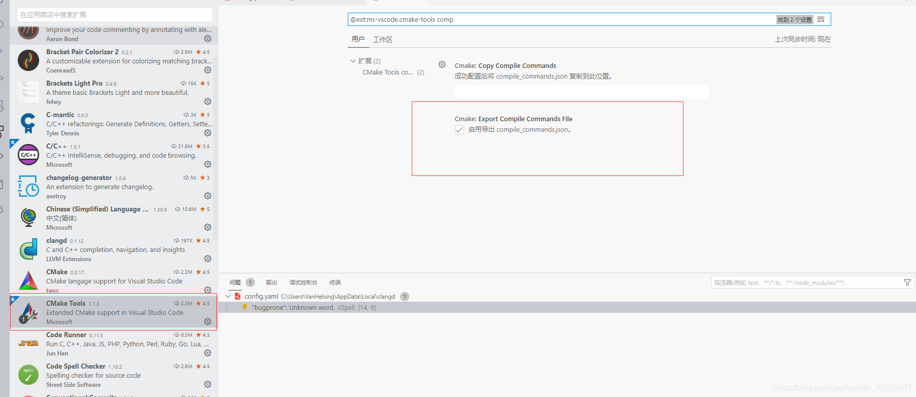Click the clangd extension icon

[x=28, y=249]
